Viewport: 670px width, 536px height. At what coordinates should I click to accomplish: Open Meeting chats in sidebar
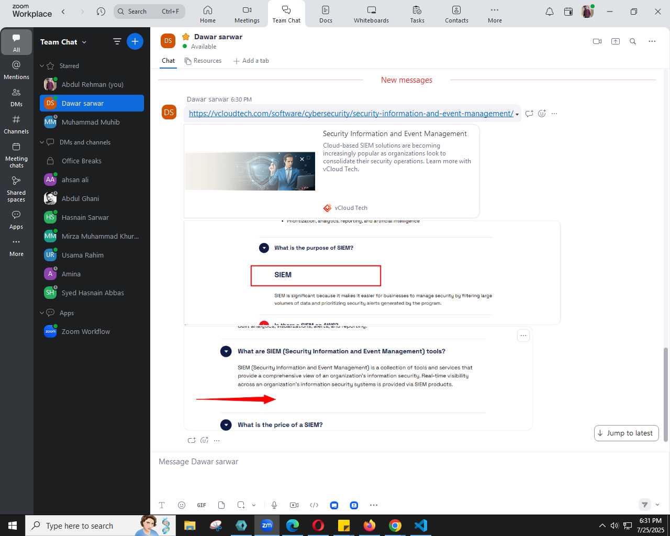[17, 155]
